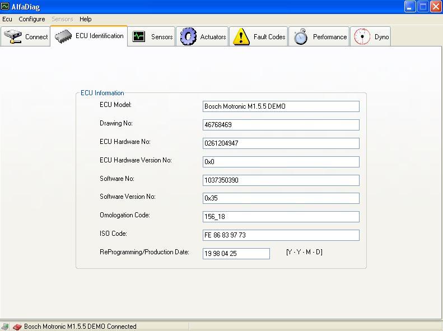
Task: Click the Fault Codes warning triangle icon
Action: (241, 36)
